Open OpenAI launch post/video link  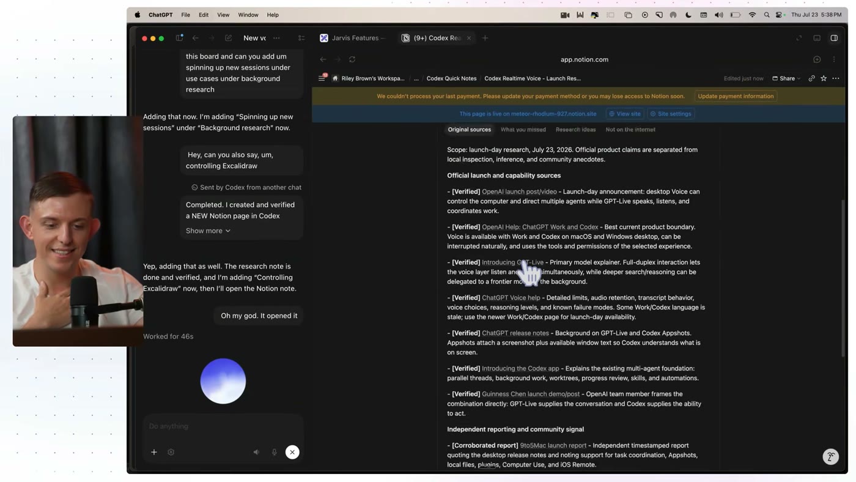click(519, 191)
